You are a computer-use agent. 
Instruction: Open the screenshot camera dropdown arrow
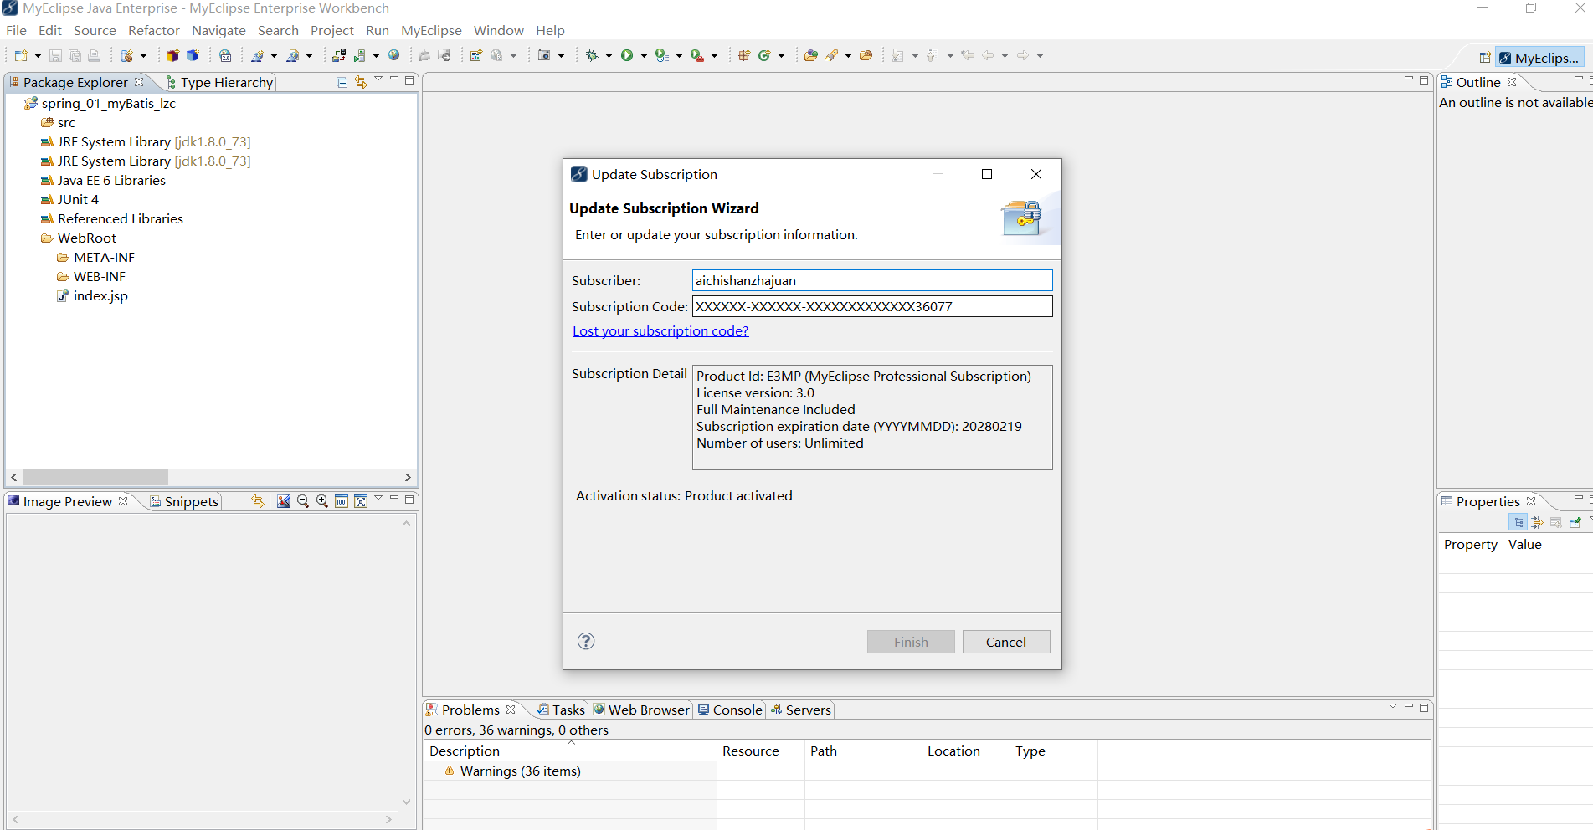561,55
